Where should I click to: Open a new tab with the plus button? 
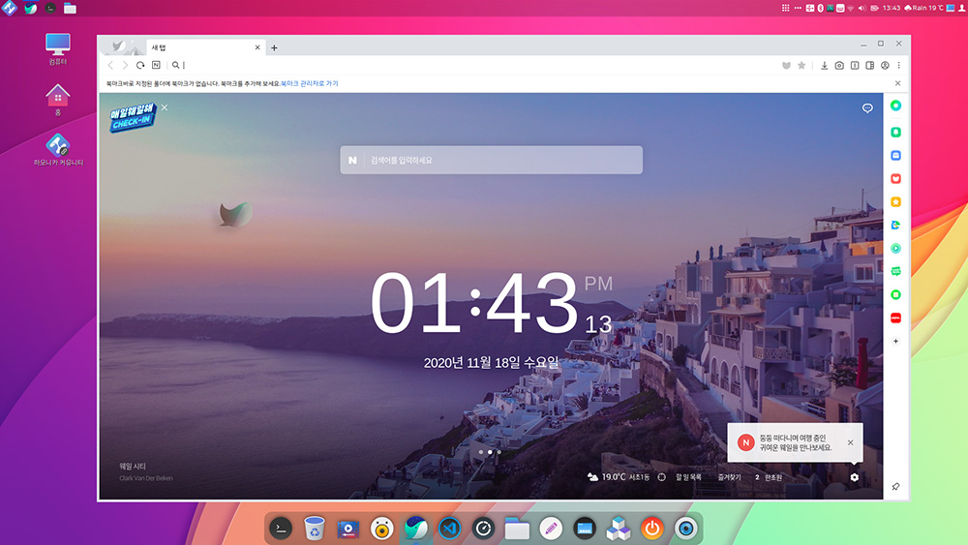pyautogui.click(x=274, y=48)
